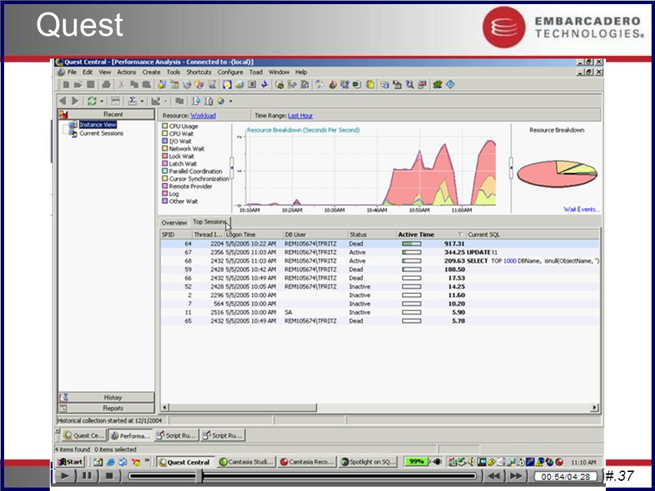Click the DB User column header
Viewport: 655px width, 491px height.
tap(315, 235)
